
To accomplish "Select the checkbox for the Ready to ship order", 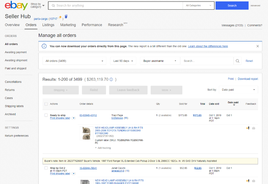I will pos(46,115).
